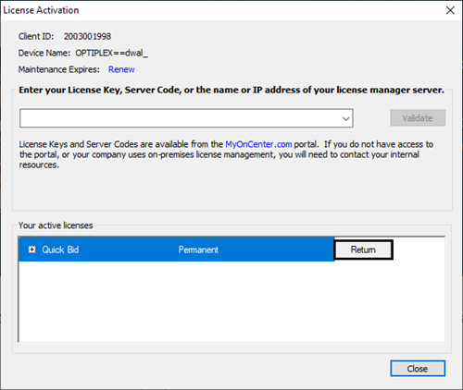Open the MyOnCenter.com portal link
This screenshot has width=463, height=390.
click(x=258, y=144)
